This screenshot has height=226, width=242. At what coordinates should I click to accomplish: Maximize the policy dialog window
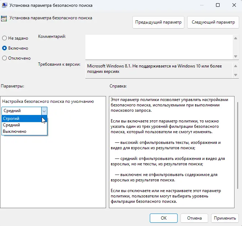pos(218,5)
